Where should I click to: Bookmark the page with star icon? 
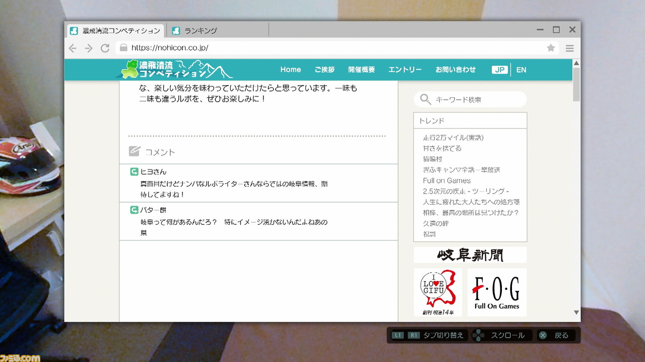[x=551, y=48]
